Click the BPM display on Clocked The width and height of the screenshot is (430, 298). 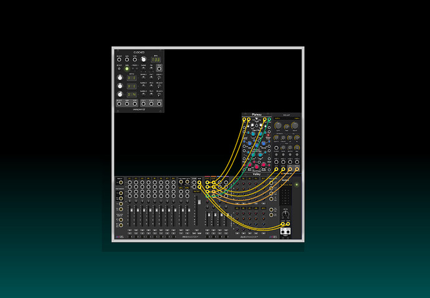pos(155,59)
